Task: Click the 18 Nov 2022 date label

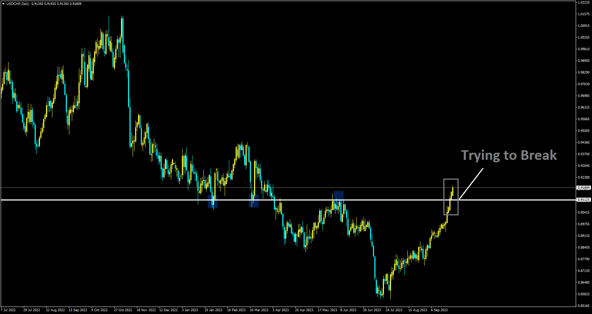Action: click(146, 310)
